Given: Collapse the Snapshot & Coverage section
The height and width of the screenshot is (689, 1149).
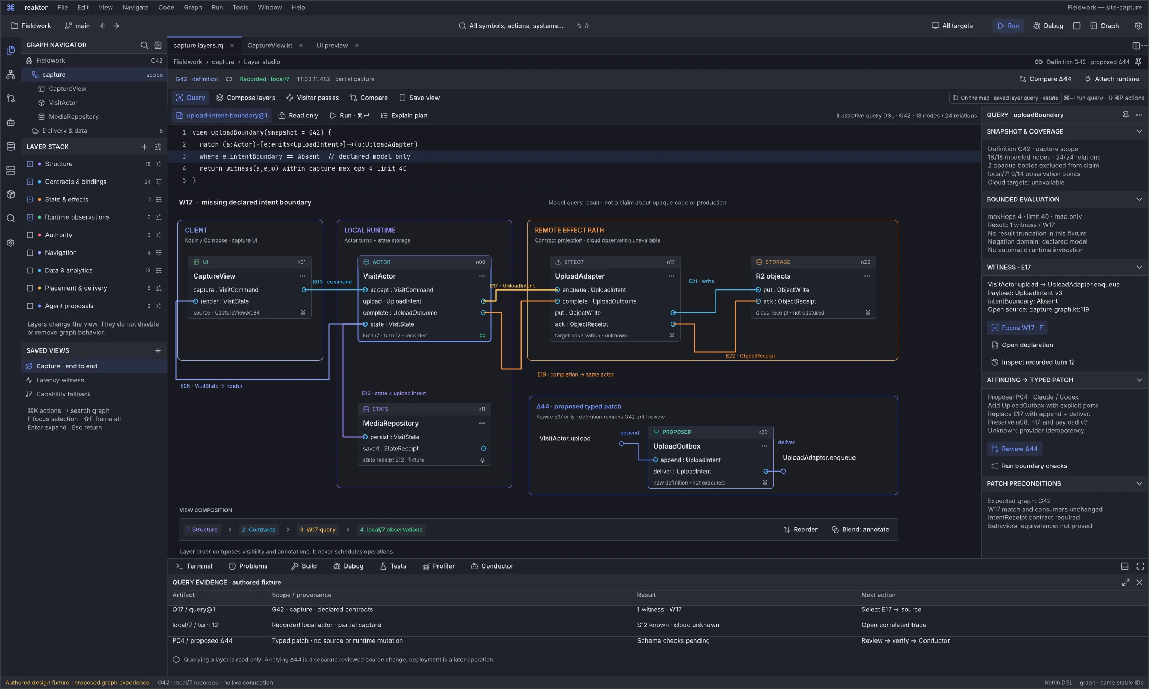Looking at the screenshot, I should tap(1139, 131).
